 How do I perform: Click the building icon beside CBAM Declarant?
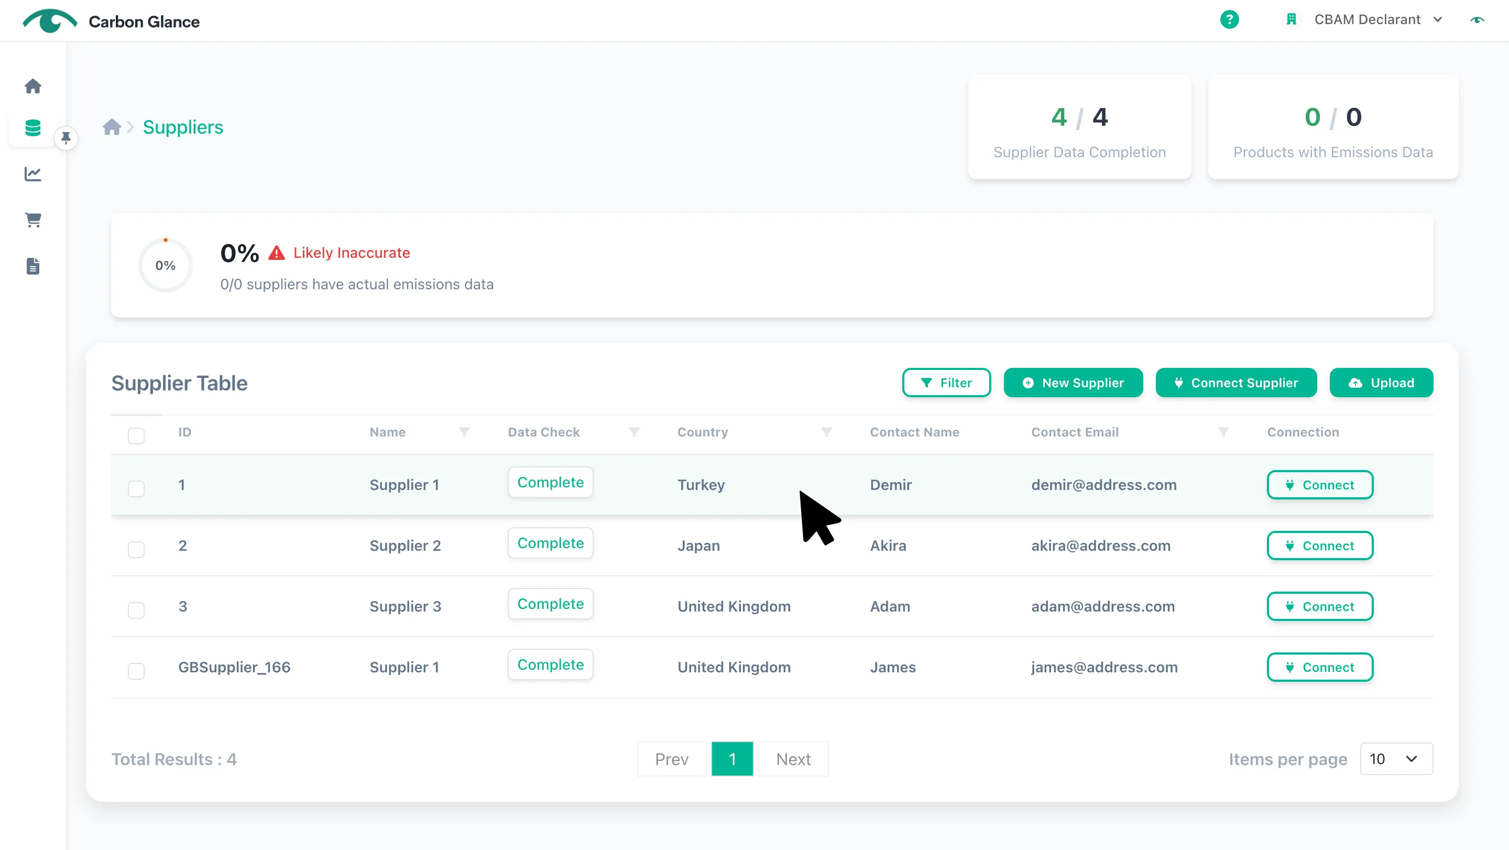[1291, 19]
